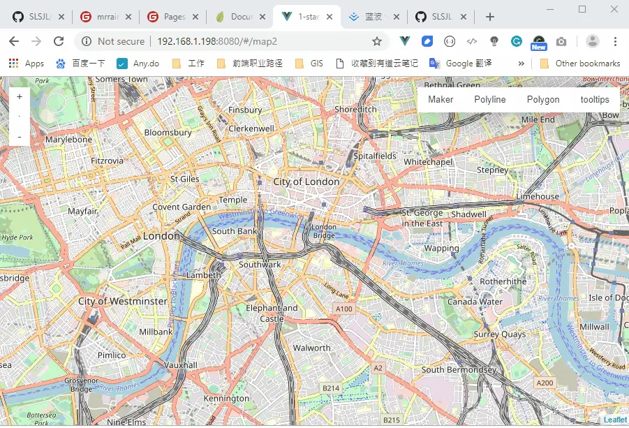Open the Other bookmarks folder
This screenshot has height=428, width=629.
pos(580,64)
